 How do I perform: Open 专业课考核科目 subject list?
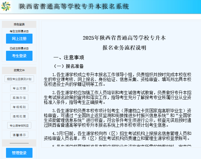click(x=19, y=125)
